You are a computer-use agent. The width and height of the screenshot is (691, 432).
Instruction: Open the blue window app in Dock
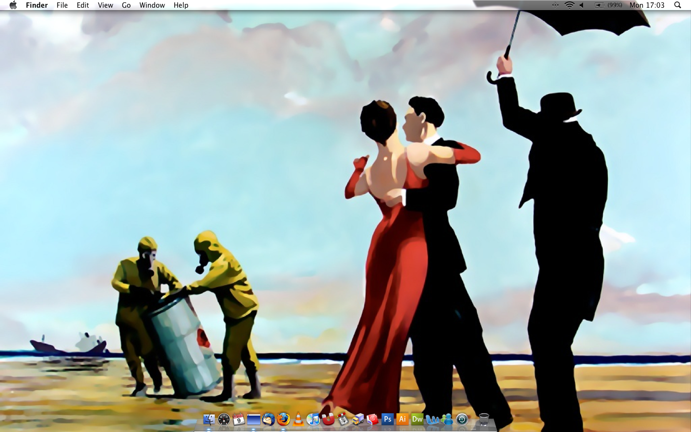tap(254, 420)
